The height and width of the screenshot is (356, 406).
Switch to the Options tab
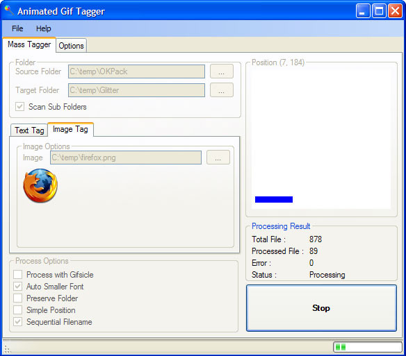(71, 46)
